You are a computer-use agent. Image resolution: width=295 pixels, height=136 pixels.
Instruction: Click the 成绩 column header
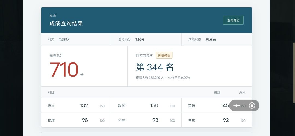point(217,93)
